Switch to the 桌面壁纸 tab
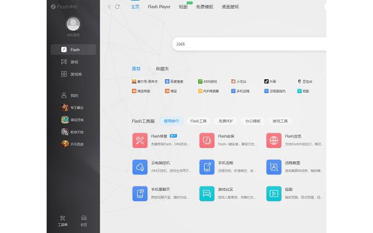The width and height of the screenshot is (373, 233). (230, 7)
